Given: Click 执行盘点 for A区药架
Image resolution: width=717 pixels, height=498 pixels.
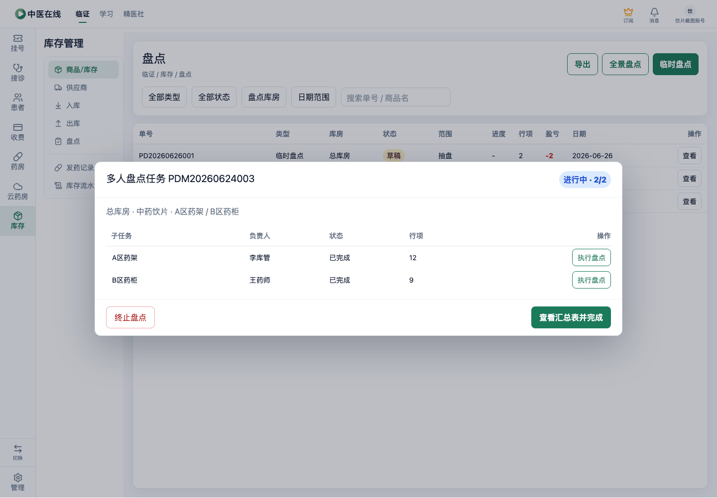Looking at the screenshot, I should [592, 258].
